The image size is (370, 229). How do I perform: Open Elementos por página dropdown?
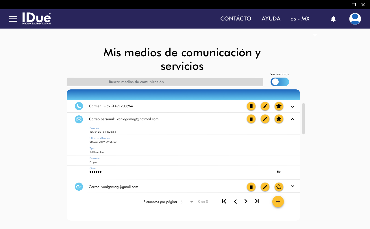click(x=186, y=202)
